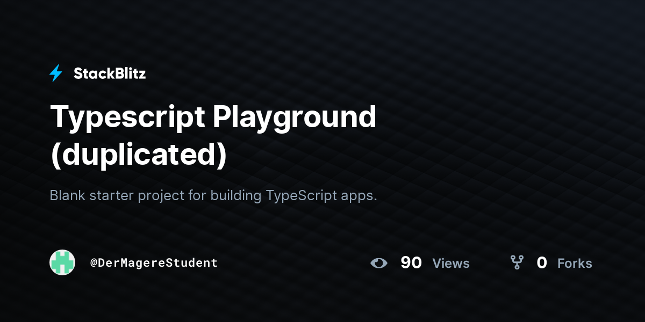
Task: Click the (duplicated) portion of the title
Action: (x=139, y=154)
